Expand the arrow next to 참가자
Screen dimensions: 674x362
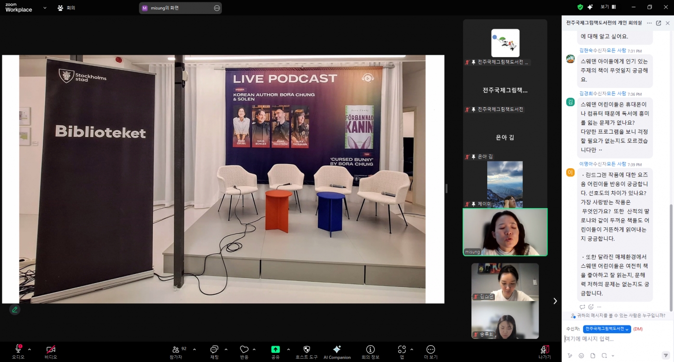tap(194, 350)
